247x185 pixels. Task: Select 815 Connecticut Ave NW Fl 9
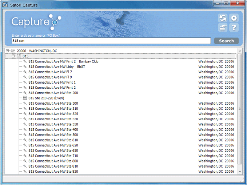(50, 77)
